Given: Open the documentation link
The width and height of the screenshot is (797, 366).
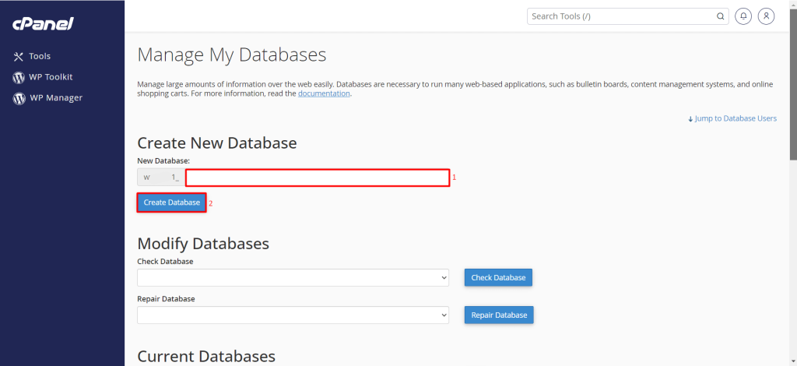Looking at the screenshot, I should (324, 93).
